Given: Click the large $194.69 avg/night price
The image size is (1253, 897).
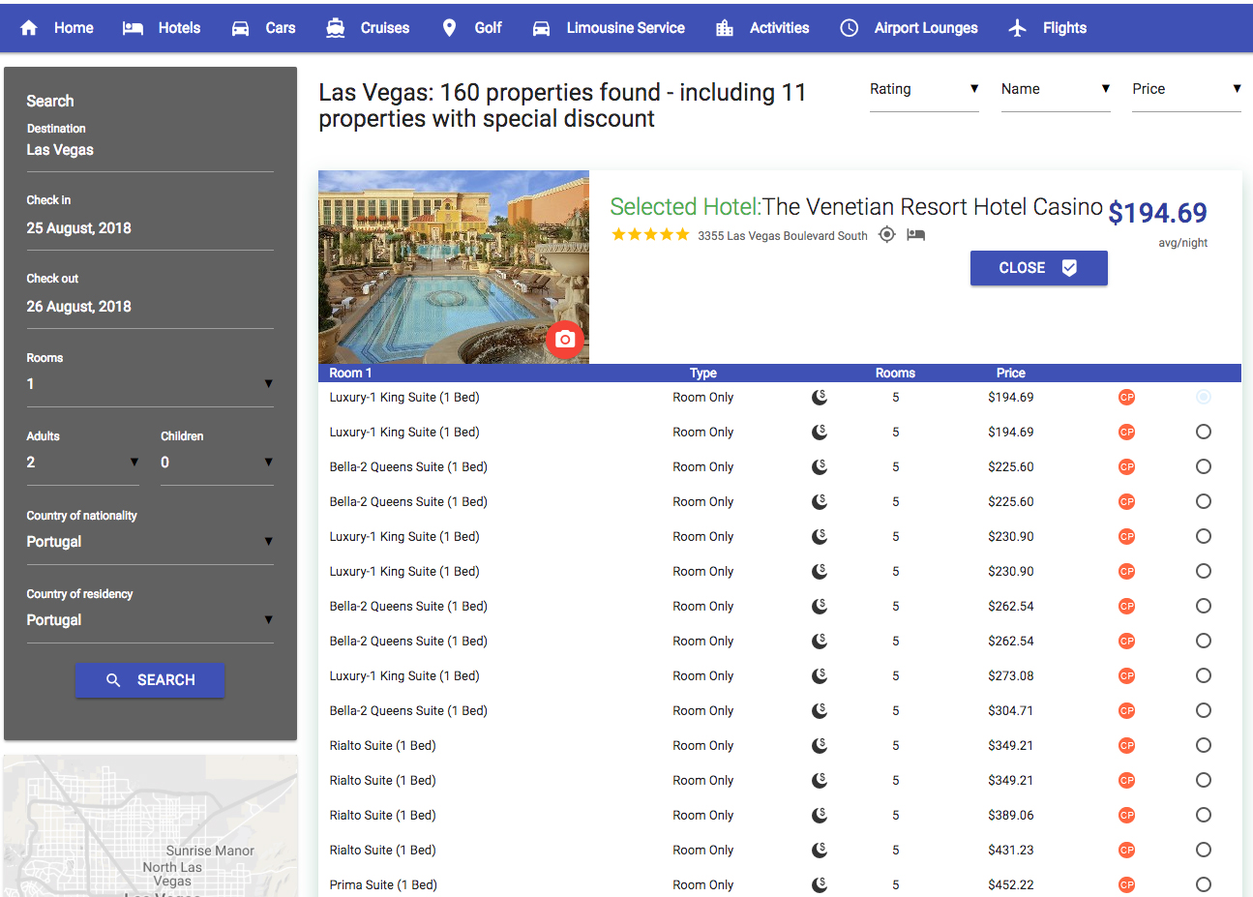Looking at the screenshot, I should 1157,213.
